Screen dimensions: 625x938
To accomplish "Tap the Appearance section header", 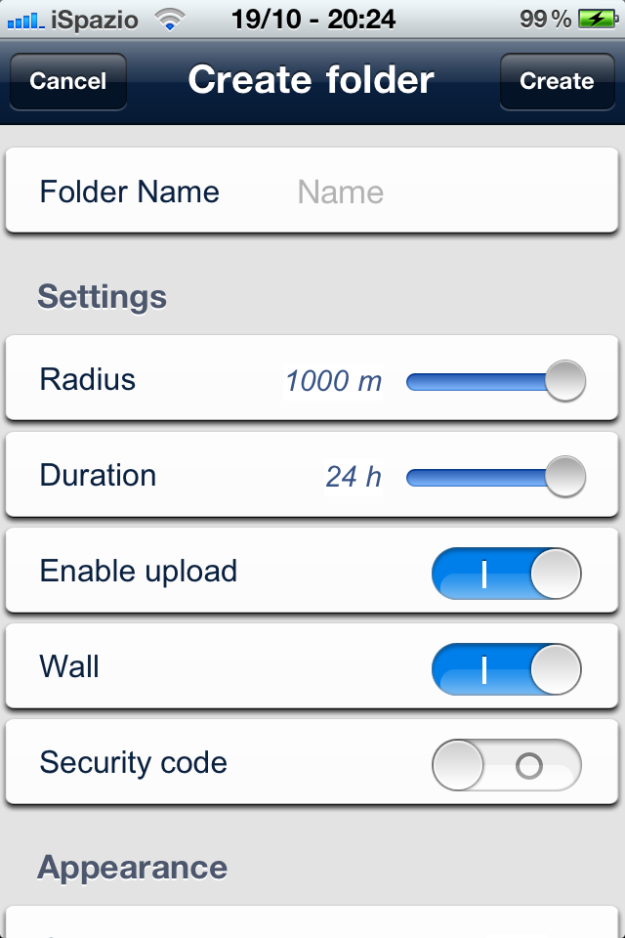I will click(x=133, y=868).
